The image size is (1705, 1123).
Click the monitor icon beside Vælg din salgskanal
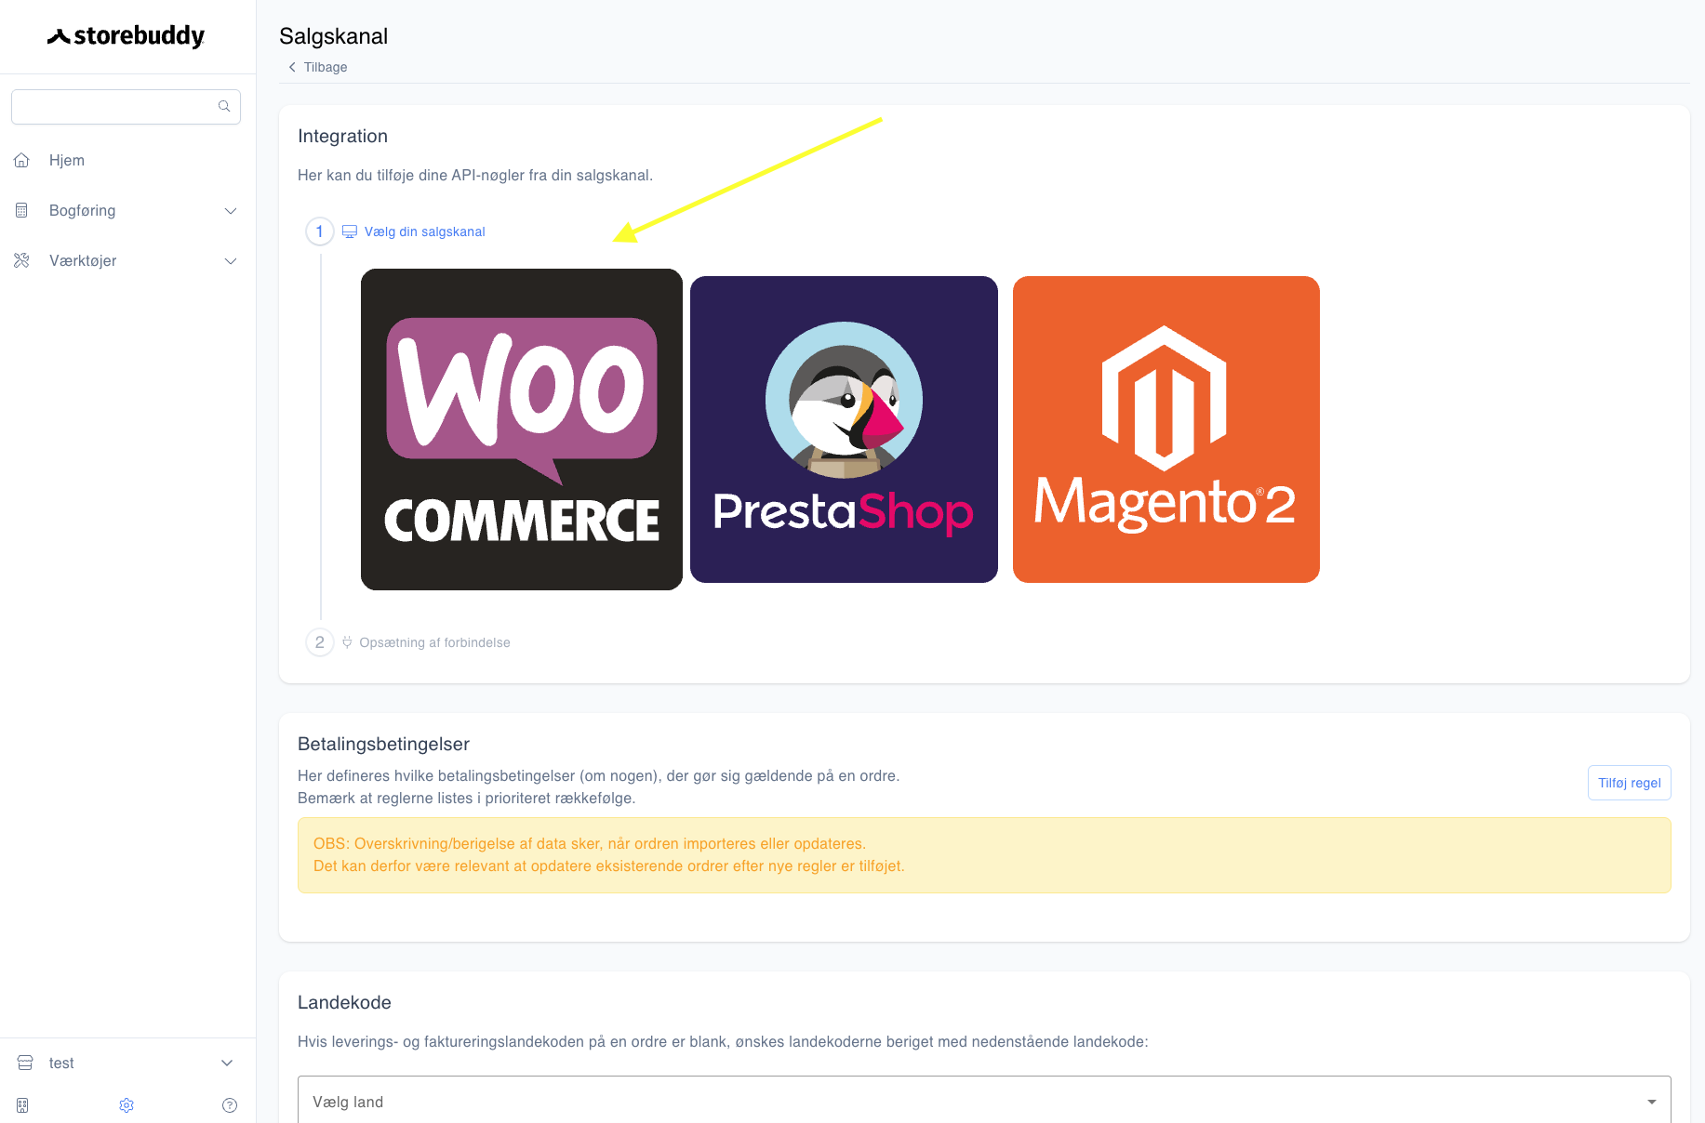tap(350, 231)
